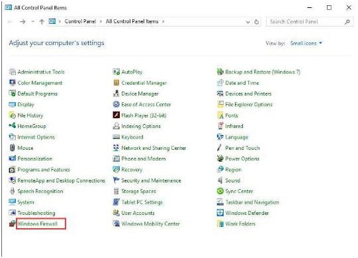Go back with the Back arrow
This screenshot has width=358, height=258.
pyautogui.click(x=10, y=21)
